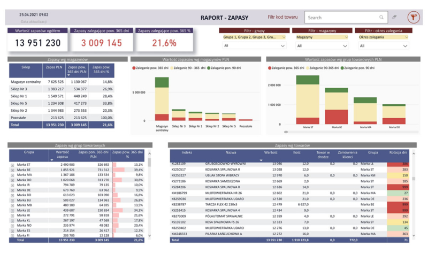Expand the Marka ST group row
Image resolution: width=428 pixels, height=254 pixels.
pos(12,165)
